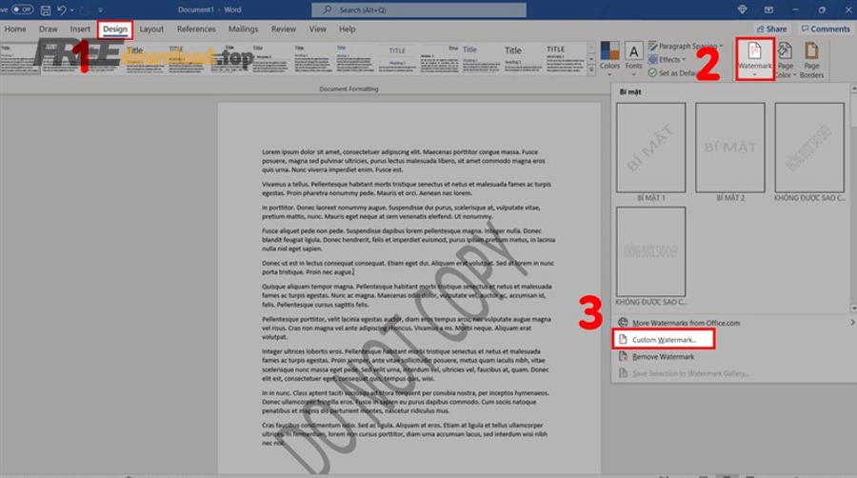Click paragraph starting 'Integer ultrices lobortis eros'
The width and height of the screenshot is (857, 478).
(x=405, y=365)
